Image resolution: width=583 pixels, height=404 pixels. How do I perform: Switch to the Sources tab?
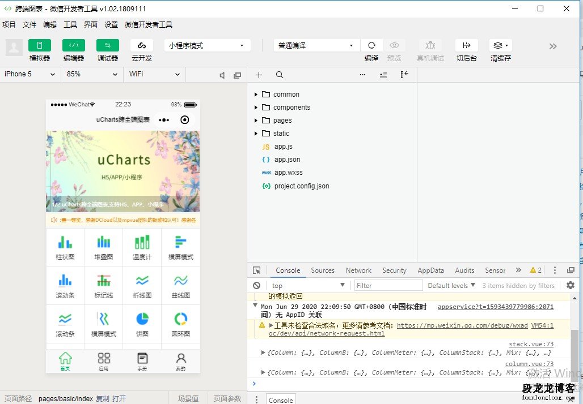click(323, 270)
